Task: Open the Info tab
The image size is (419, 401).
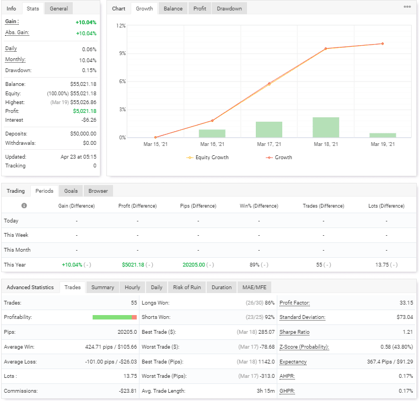Action: [x=11, y=9]
